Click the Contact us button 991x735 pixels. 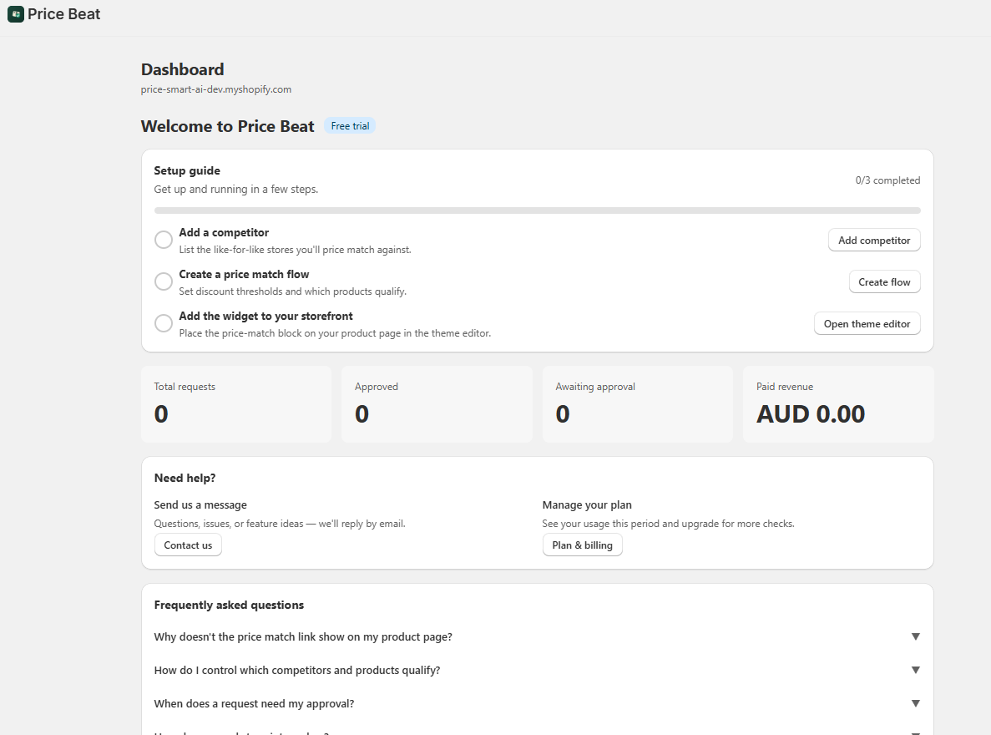coord(189,545)
